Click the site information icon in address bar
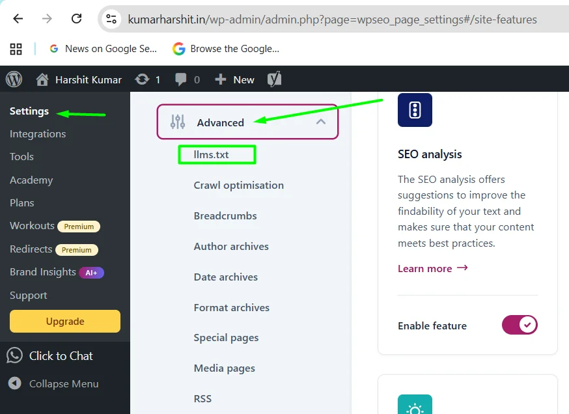The width and height of the screenshot is (569, 414). click(x=111, y=19)
